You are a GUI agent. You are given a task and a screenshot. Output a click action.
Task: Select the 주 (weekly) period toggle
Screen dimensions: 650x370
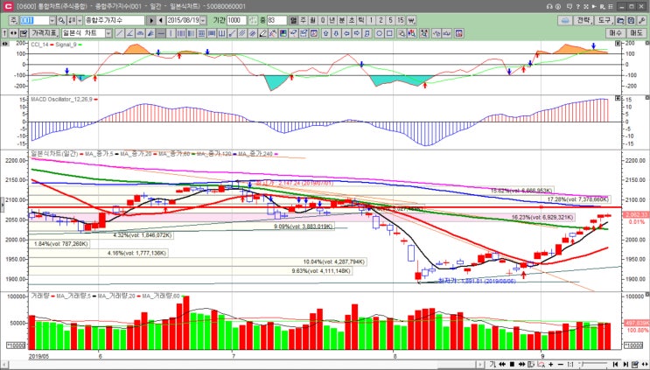tap(303, 20)
